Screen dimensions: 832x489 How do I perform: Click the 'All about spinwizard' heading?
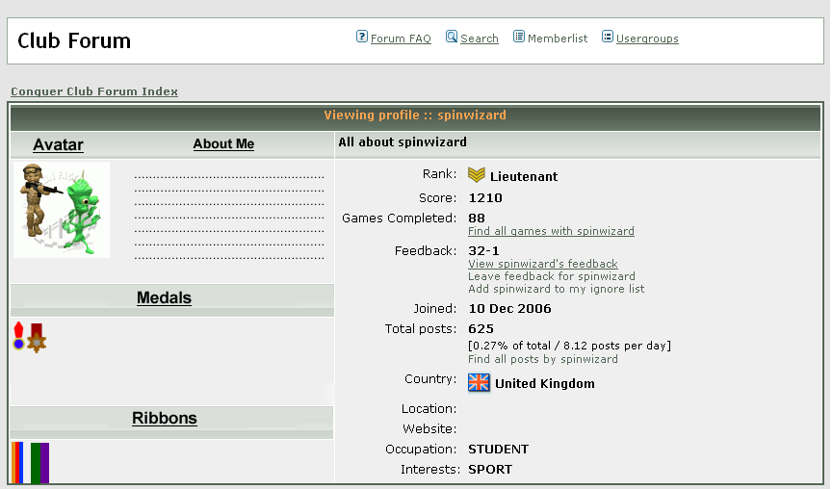[403, 142]
